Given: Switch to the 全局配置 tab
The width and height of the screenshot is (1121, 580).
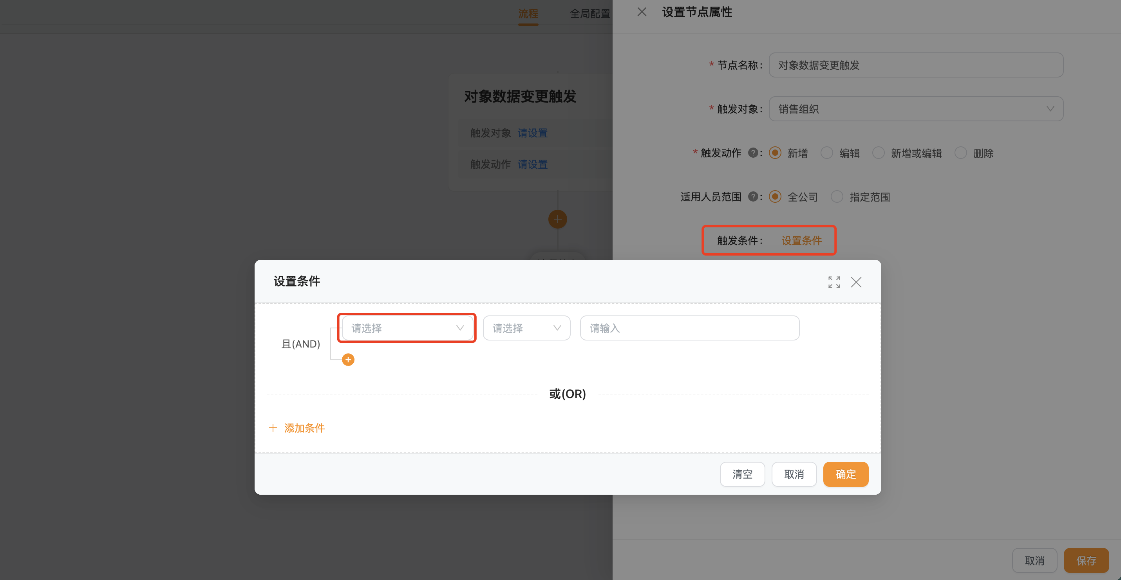Looking at the screenshot, I should 589,13.
